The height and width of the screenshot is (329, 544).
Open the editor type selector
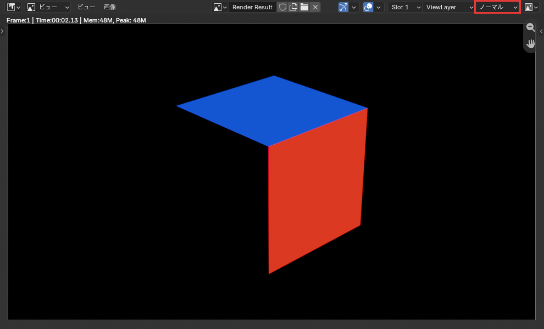pos(14,7)
